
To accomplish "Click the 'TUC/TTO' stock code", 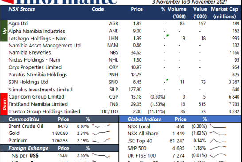I will [109, 111].
